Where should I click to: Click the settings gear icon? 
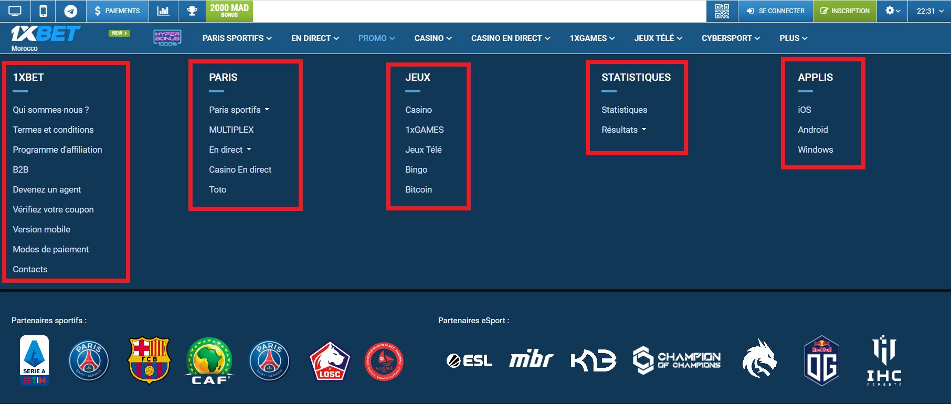pyautogui.click(x=890, y=10)
